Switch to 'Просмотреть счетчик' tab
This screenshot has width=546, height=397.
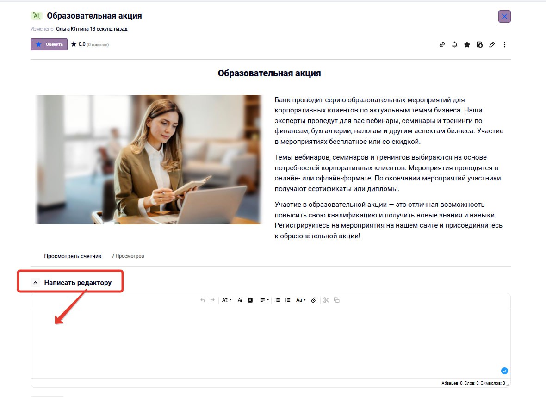73,255
